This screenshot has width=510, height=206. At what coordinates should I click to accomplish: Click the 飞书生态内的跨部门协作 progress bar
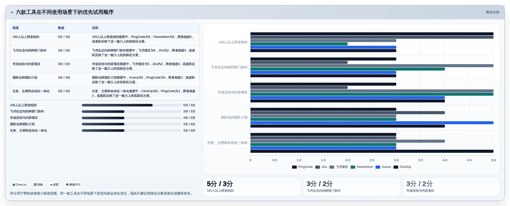(131, 112)
